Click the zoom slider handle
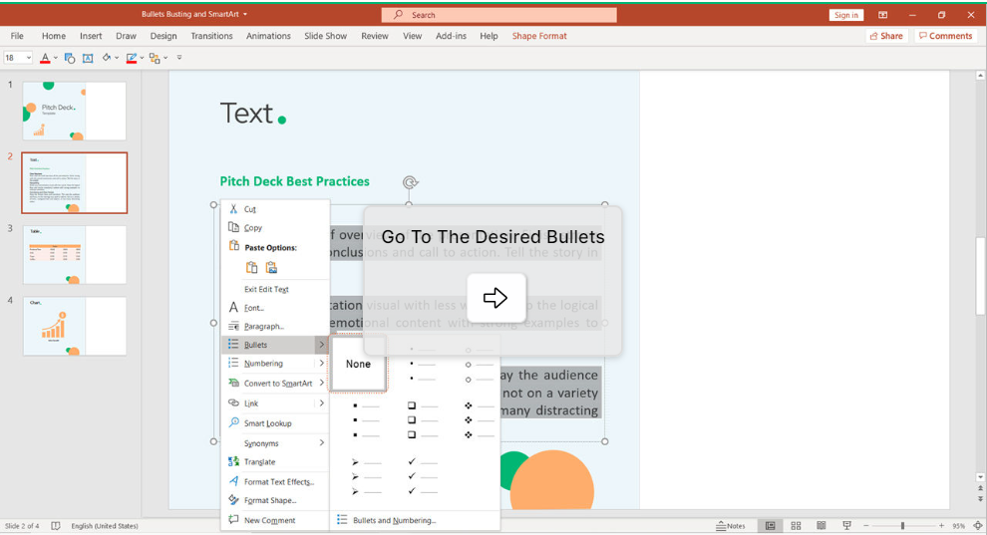Image resolution: width=987 pixels, height=535 pixels. (x=902, y=526)
